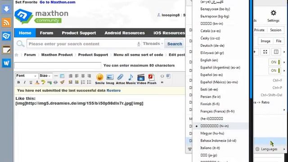Open the downloads sidebar icon
The image size is (288, 162).
click(6, 9)
